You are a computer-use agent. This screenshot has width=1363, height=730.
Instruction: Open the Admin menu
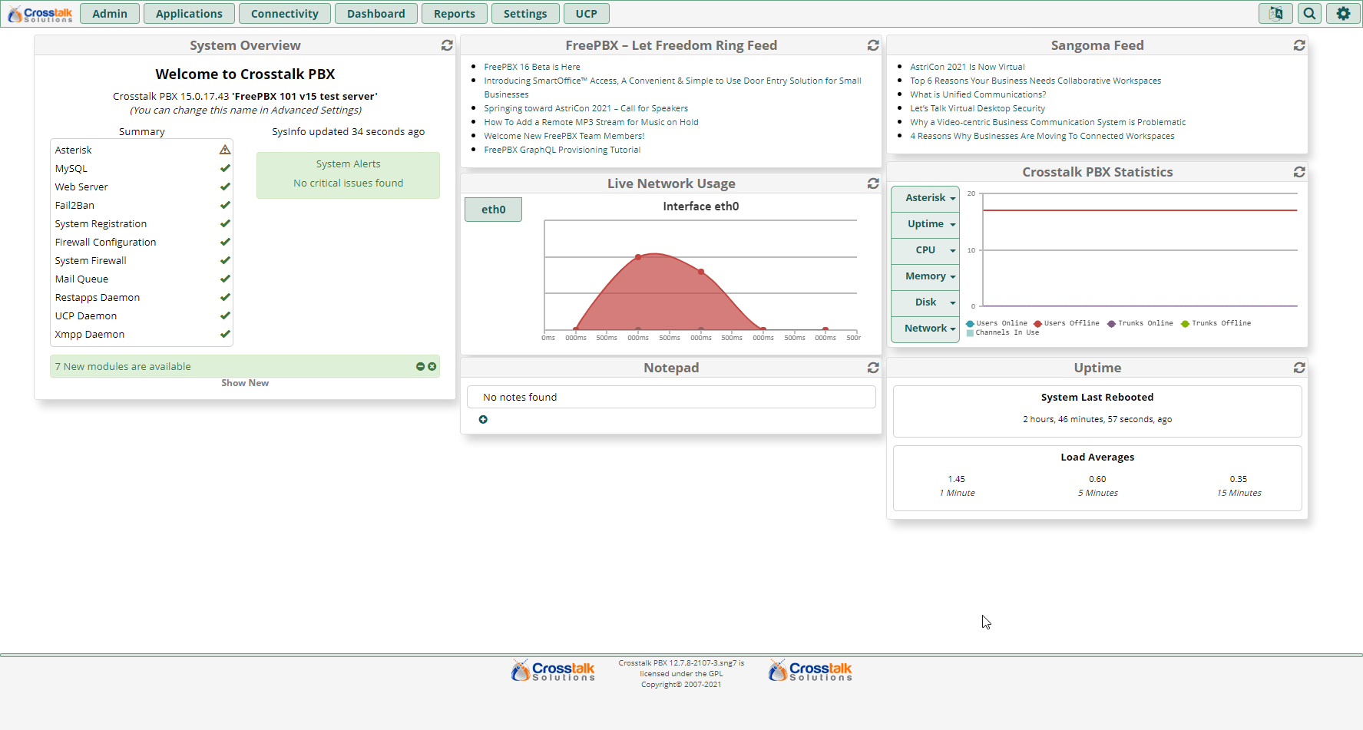[110, 14]
